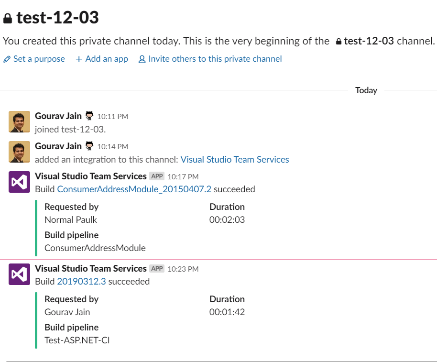Open build 20190312.3 link
437x362 pixels.
81,282
